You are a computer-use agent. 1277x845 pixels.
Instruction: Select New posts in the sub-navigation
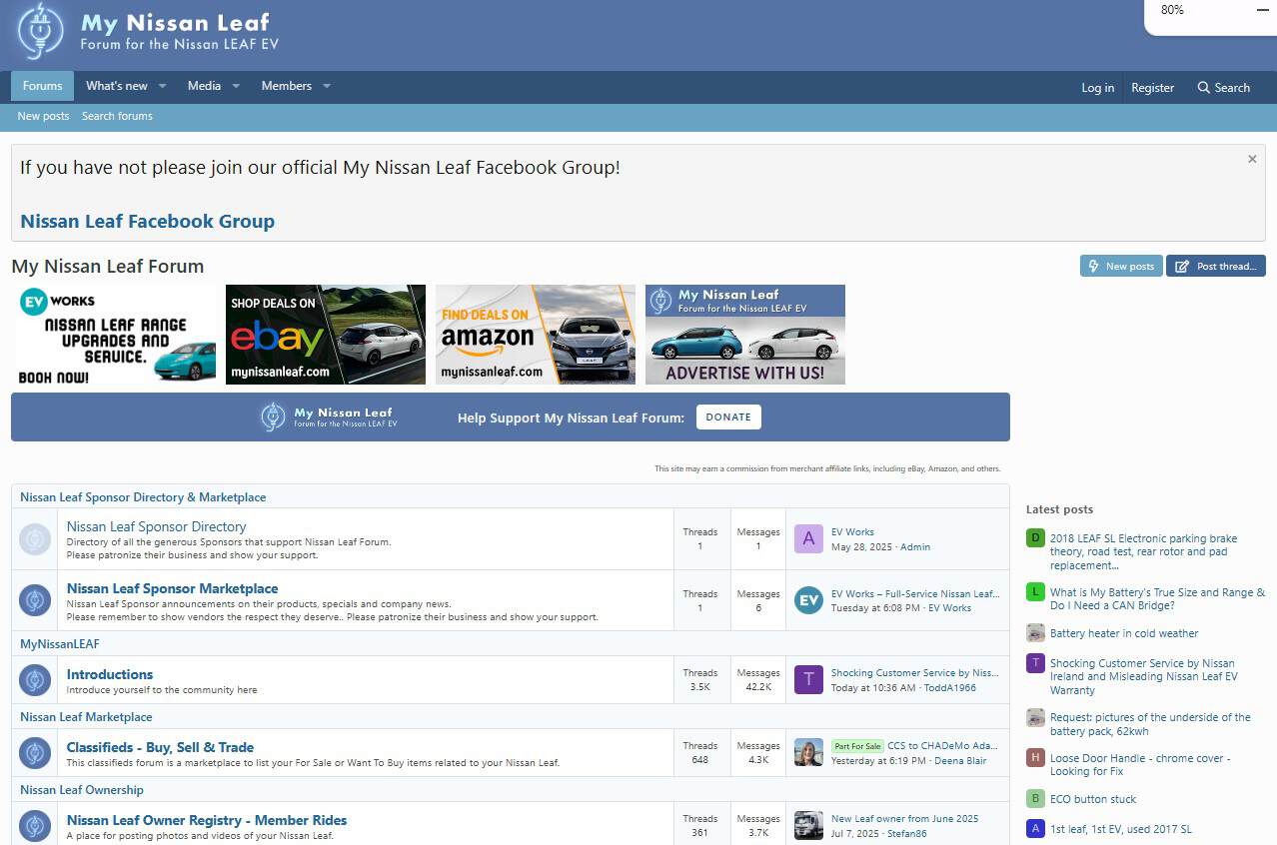coord(43,116)
